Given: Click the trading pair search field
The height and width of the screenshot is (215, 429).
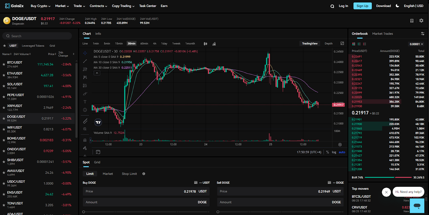Looking at the screenshot, I should (37, 36).
